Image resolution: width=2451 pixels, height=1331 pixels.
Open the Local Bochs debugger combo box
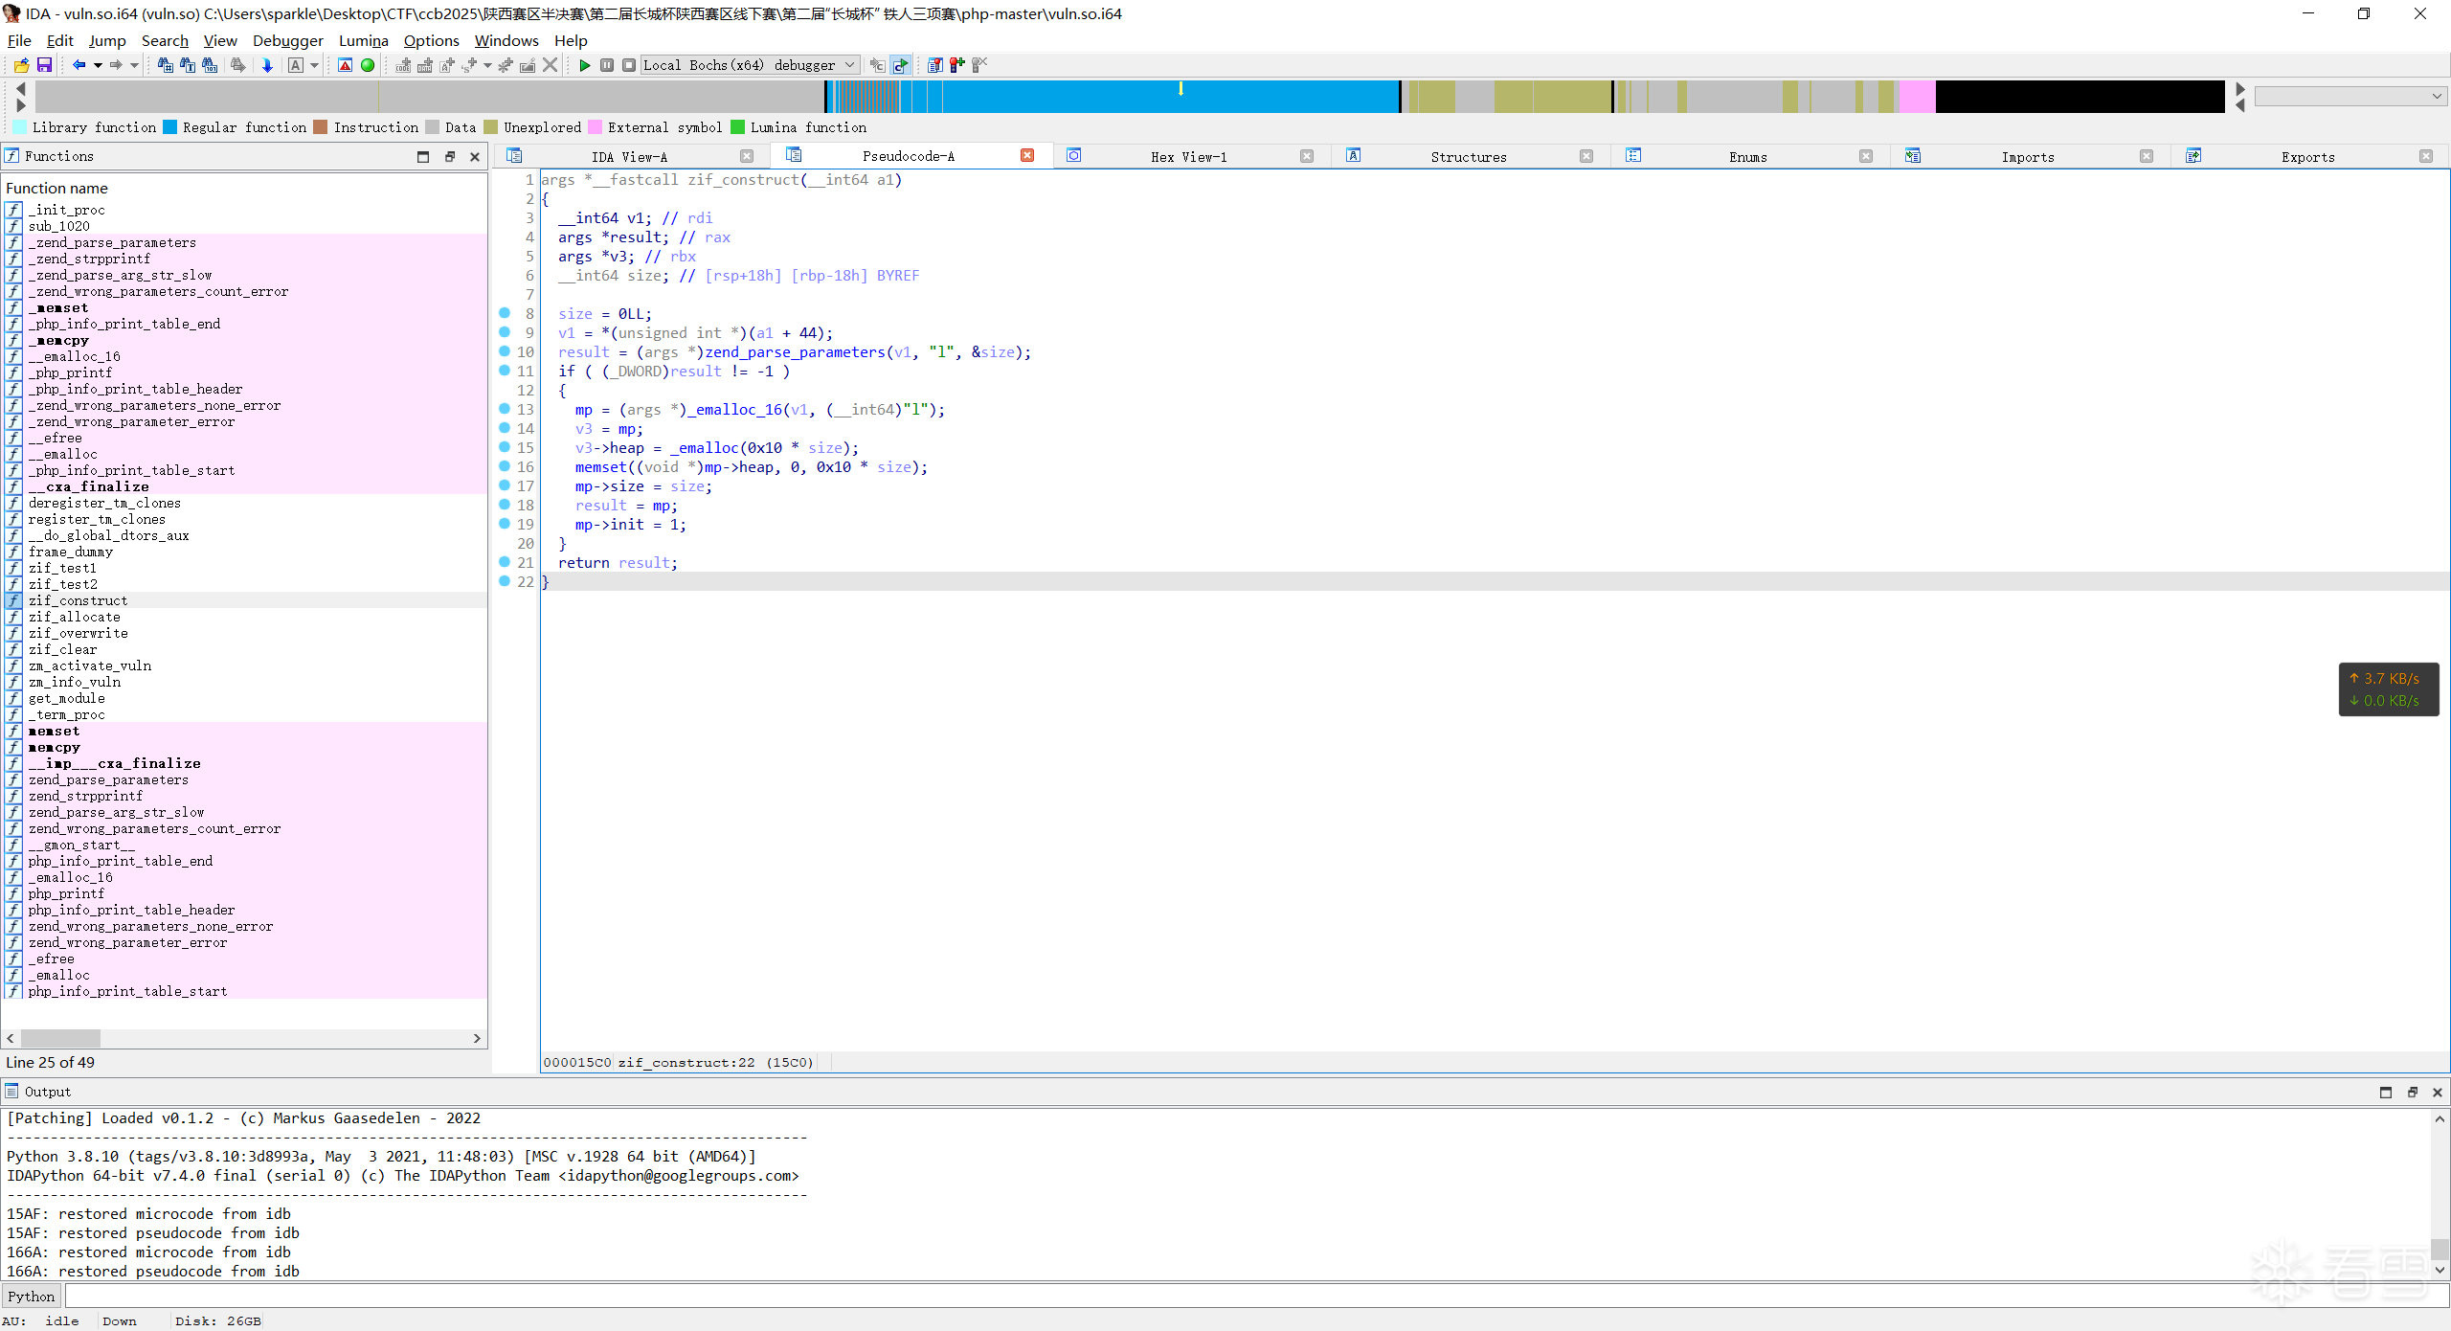tap(750, 65)
